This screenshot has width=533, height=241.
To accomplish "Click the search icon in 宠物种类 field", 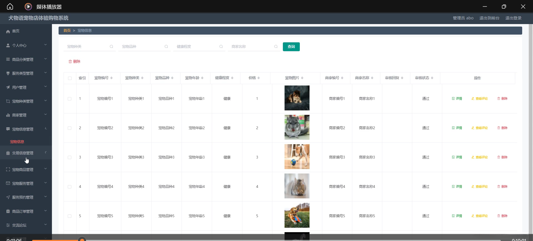I will click(x=111, y=46).
